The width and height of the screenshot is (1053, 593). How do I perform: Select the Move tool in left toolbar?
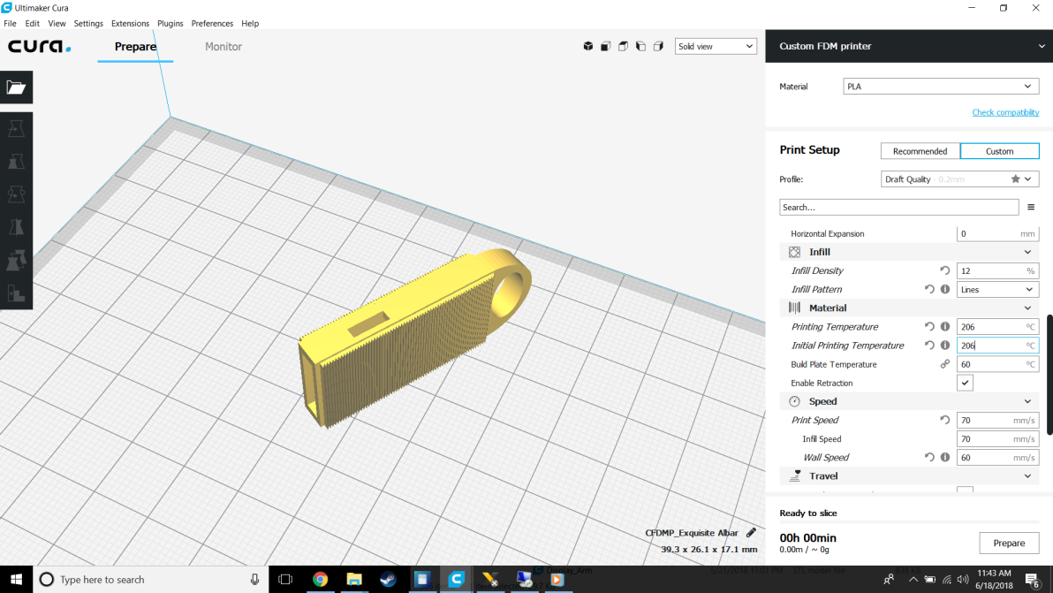tap(16, 129)
